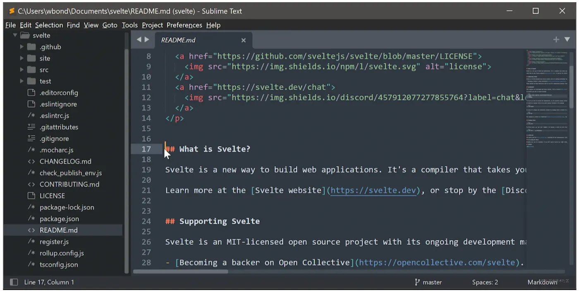The image size is (579, 293).
Task: Close the README.md tab
Action: (x=244, y=40)
